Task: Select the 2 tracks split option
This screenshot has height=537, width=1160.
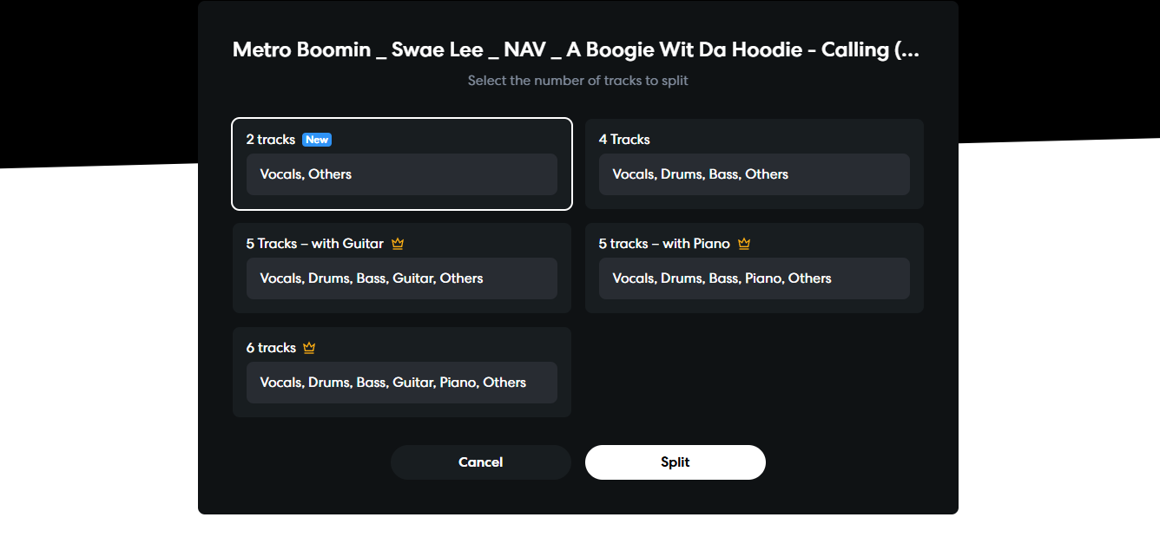Action: [x=402, y=164]
